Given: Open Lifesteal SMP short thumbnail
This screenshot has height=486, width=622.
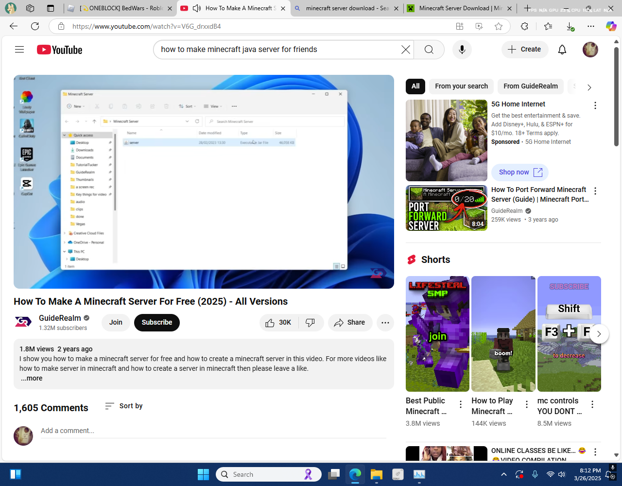Looking at the screenshot, I should (438, 334).
